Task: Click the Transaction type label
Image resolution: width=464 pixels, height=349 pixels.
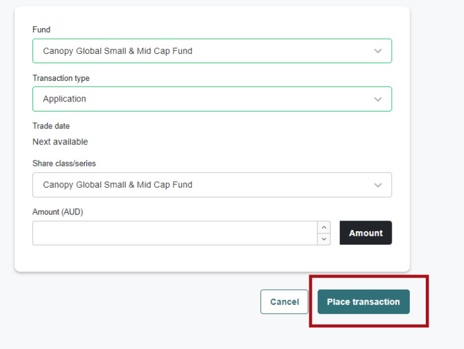Action: click(61, 78)
